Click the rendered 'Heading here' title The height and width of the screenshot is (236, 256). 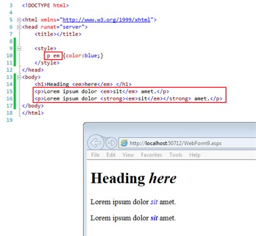pyautogui.click(x=134, y=178)
